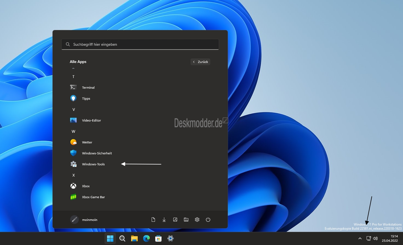Click the search field Suchbegriff hier eingeben
Image resolution: width=403 pixels, height=245 pixels.
click(140, 44)
